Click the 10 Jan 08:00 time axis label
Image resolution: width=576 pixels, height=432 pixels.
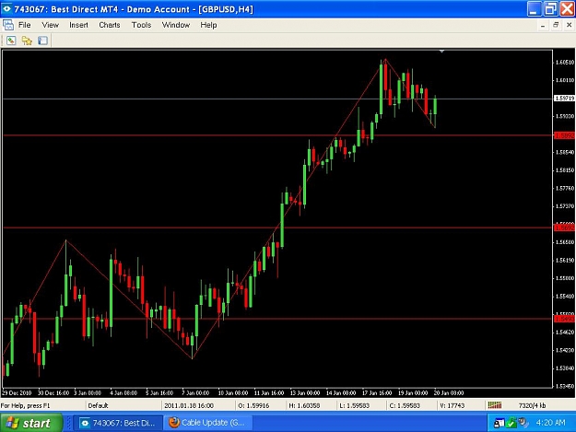(233, 392)
